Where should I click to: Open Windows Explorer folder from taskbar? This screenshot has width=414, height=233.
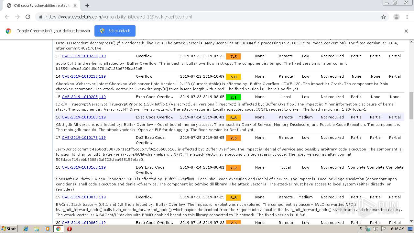coord(37,229)
